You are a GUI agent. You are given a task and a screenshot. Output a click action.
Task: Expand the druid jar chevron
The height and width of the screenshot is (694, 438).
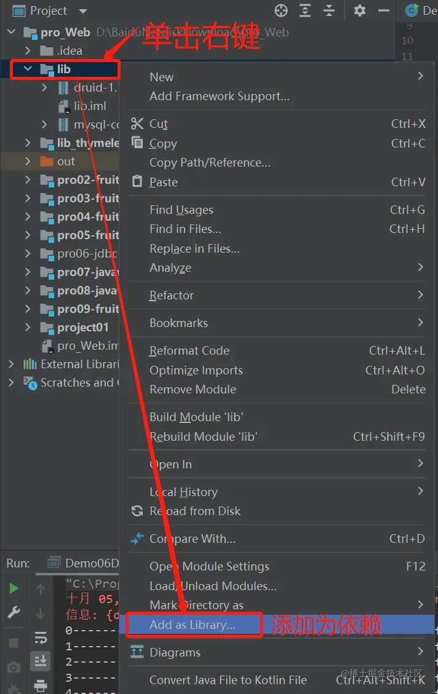(44, 88)
